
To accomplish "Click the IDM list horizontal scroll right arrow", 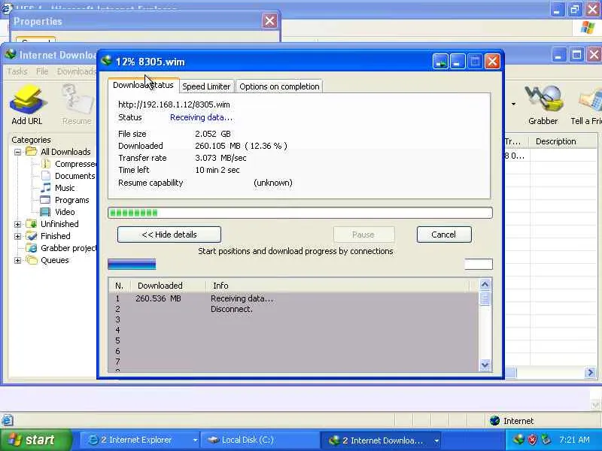I will pyautogui.click(x=590, y=372).
